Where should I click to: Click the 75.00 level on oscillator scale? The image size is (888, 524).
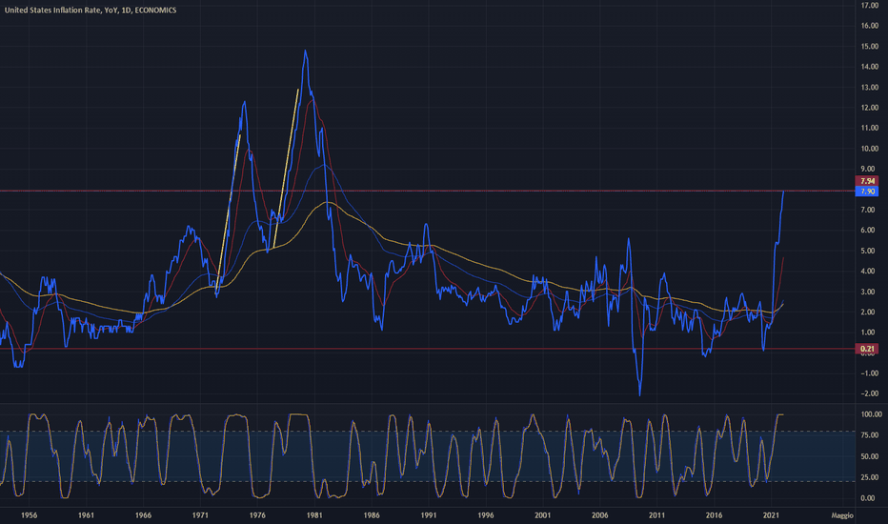coord(870,435)
